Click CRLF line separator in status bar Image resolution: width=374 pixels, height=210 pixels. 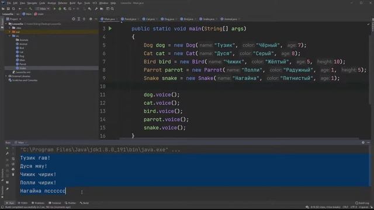[x=345, y=207]
